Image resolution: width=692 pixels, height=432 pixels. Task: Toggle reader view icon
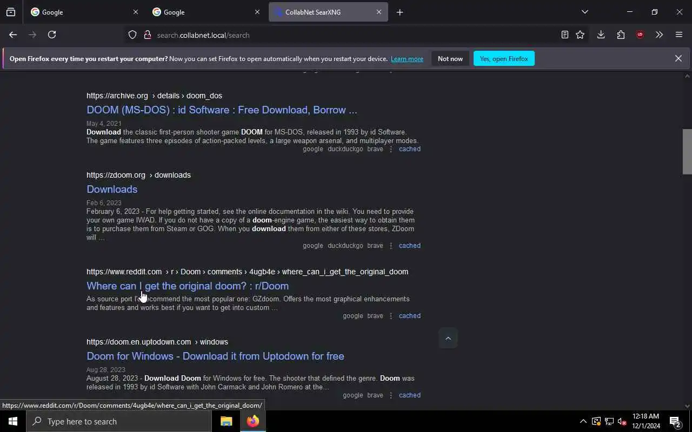click(x=564, y=35)
